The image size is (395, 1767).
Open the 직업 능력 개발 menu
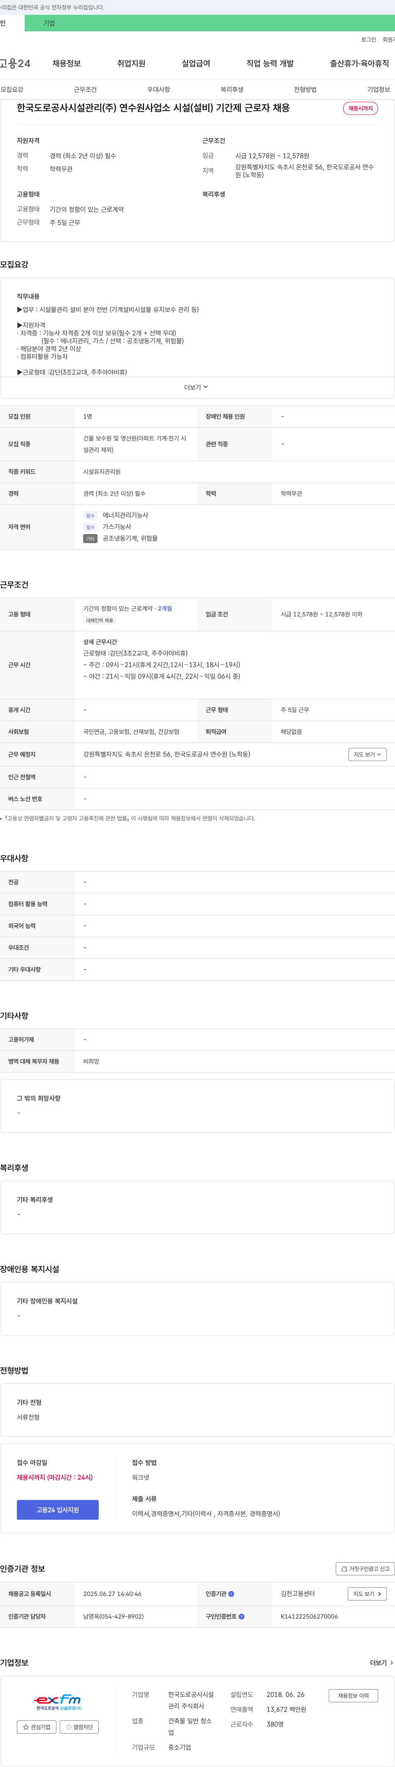tap(270, 63)
